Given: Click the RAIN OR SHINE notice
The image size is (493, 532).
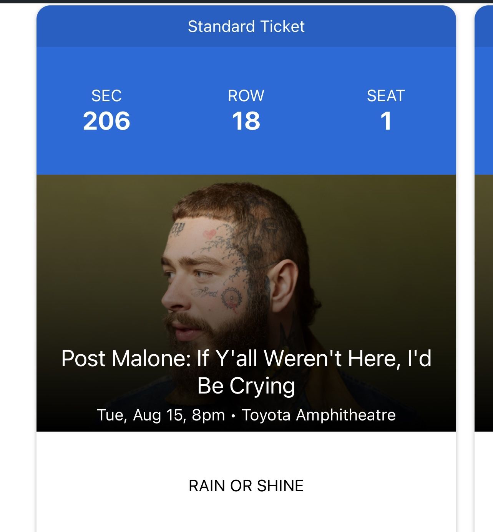Looking at the screenshot, I should point(246,486).
